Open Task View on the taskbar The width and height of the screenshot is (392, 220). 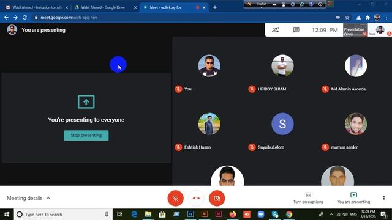pos(119,215)
